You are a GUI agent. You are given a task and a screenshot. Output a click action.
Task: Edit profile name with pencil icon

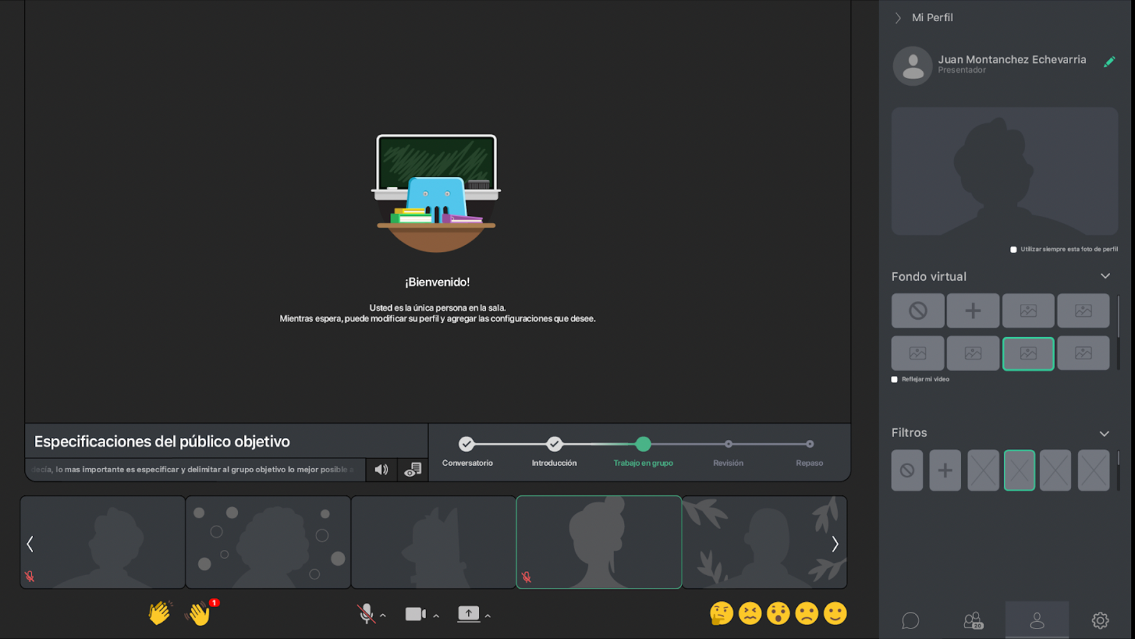click(x=1109, y=62)
